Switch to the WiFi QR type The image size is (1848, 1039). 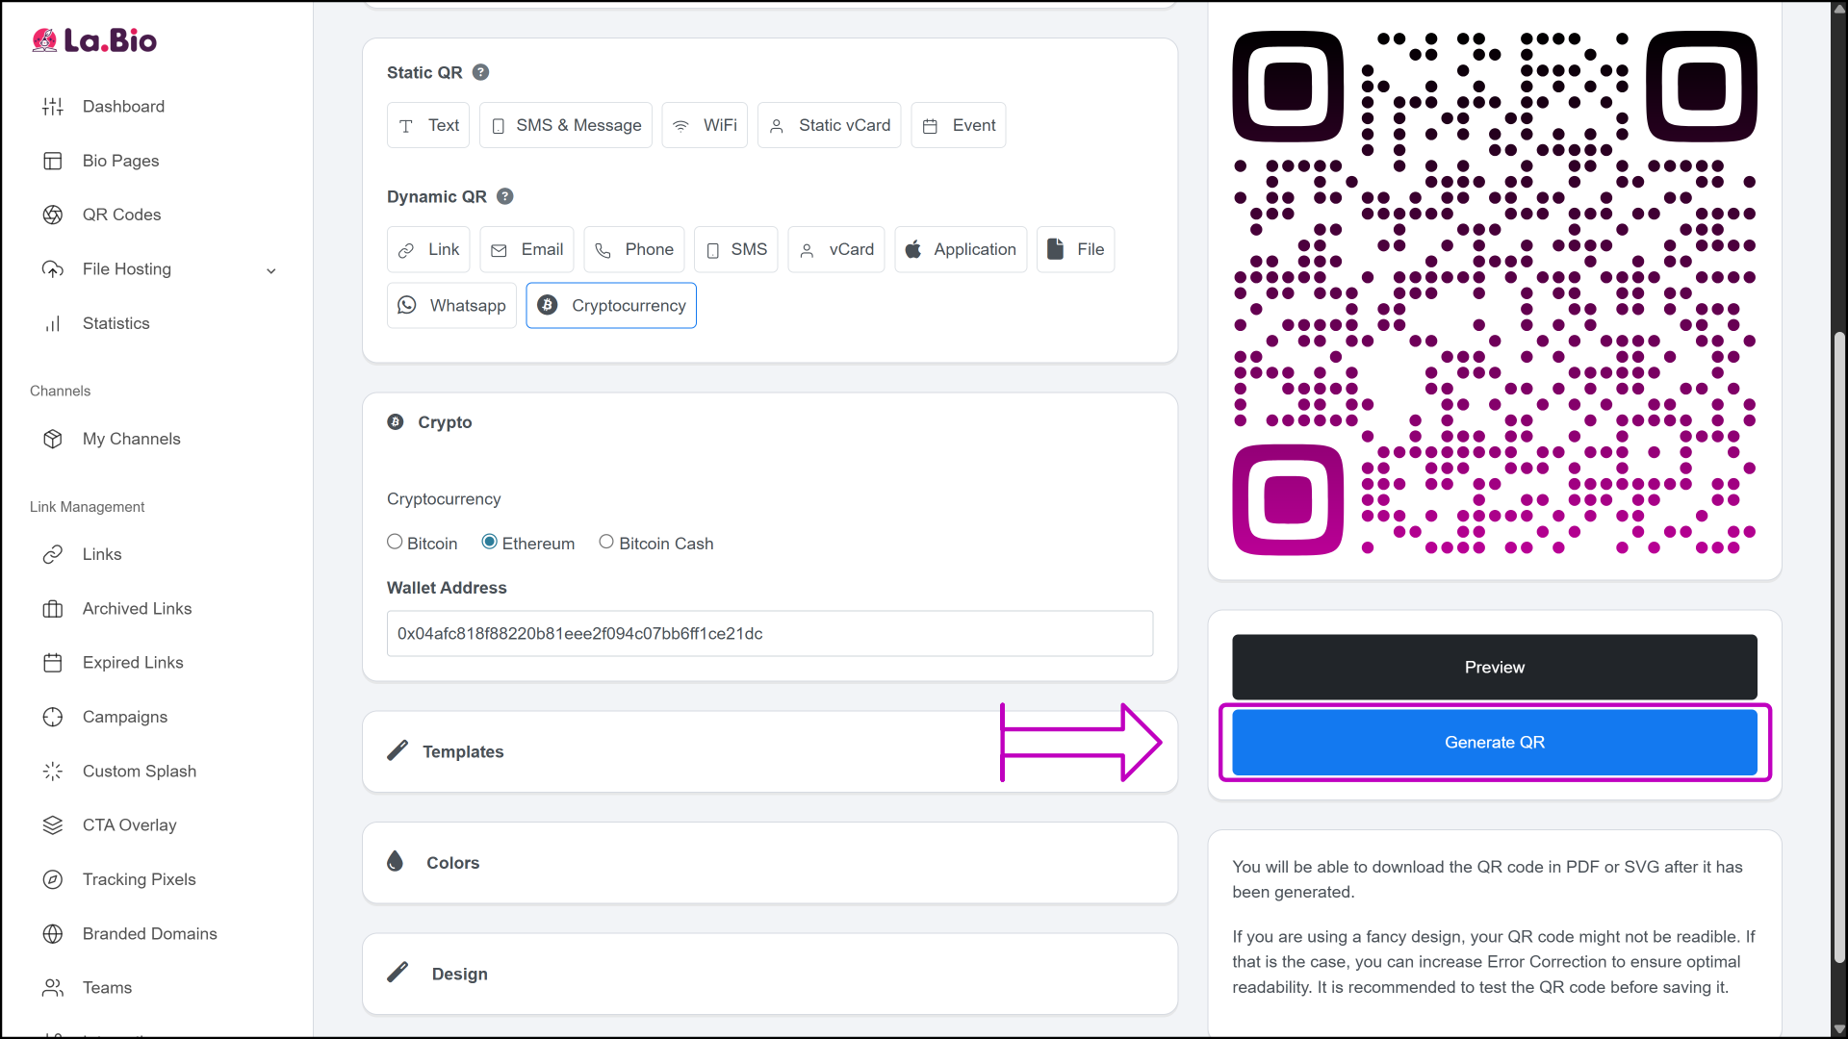705,125
